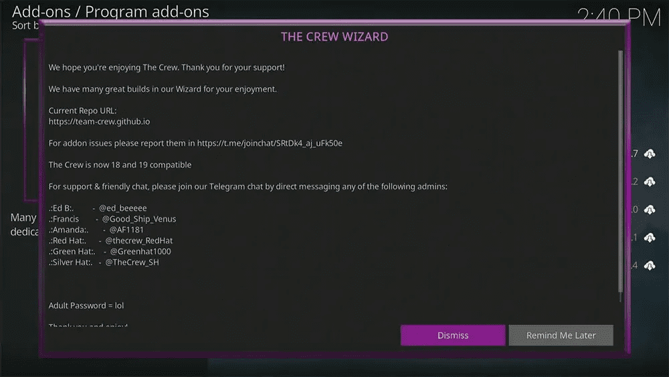The image size is (669, 377).
Task: Open the t.me joinchat Telegram link
Action: [x=270, y=143]
